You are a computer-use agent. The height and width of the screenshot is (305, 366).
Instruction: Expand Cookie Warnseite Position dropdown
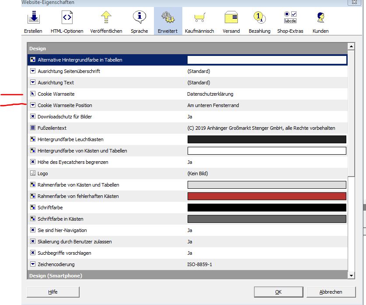[x=33, y=105]
